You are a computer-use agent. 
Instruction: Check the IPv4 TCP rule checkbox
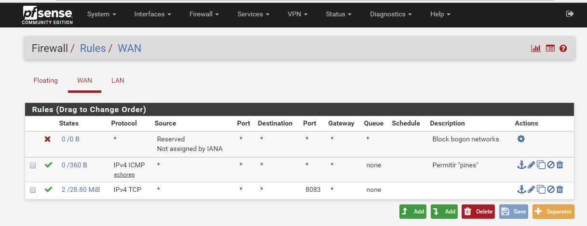click(33, 190)
